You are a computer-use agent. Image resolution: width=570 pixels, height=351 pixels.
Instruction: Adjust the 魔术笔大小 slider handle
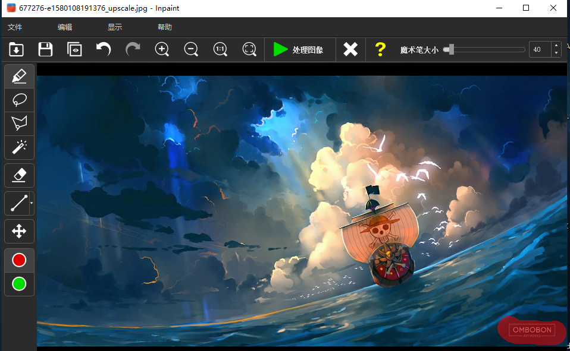[x=451, y=49]
